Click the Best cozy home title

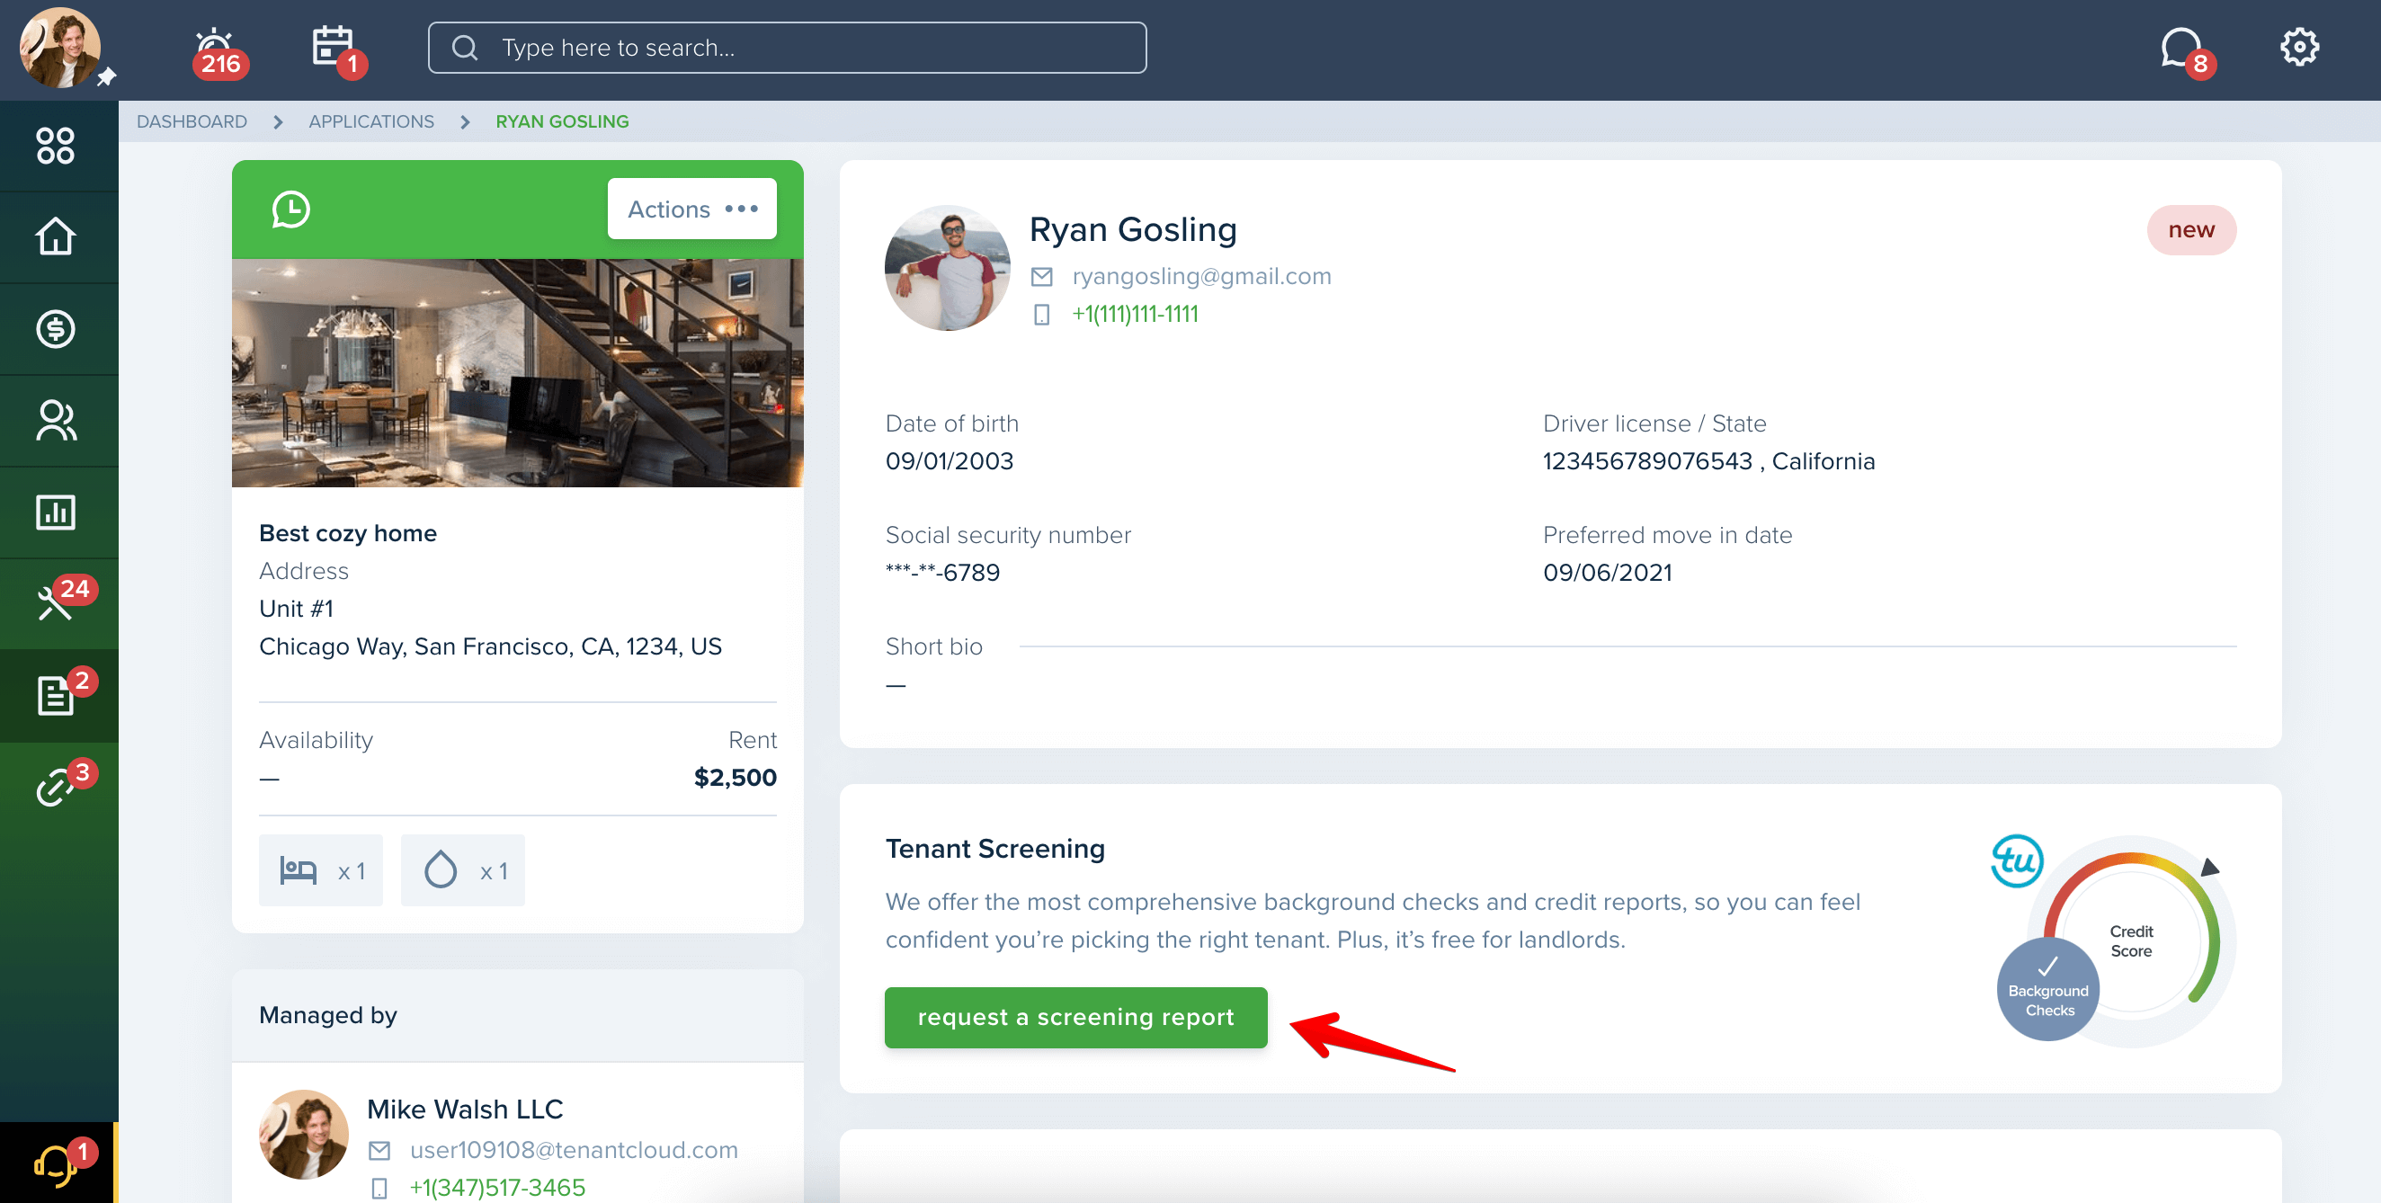point(348,533)
